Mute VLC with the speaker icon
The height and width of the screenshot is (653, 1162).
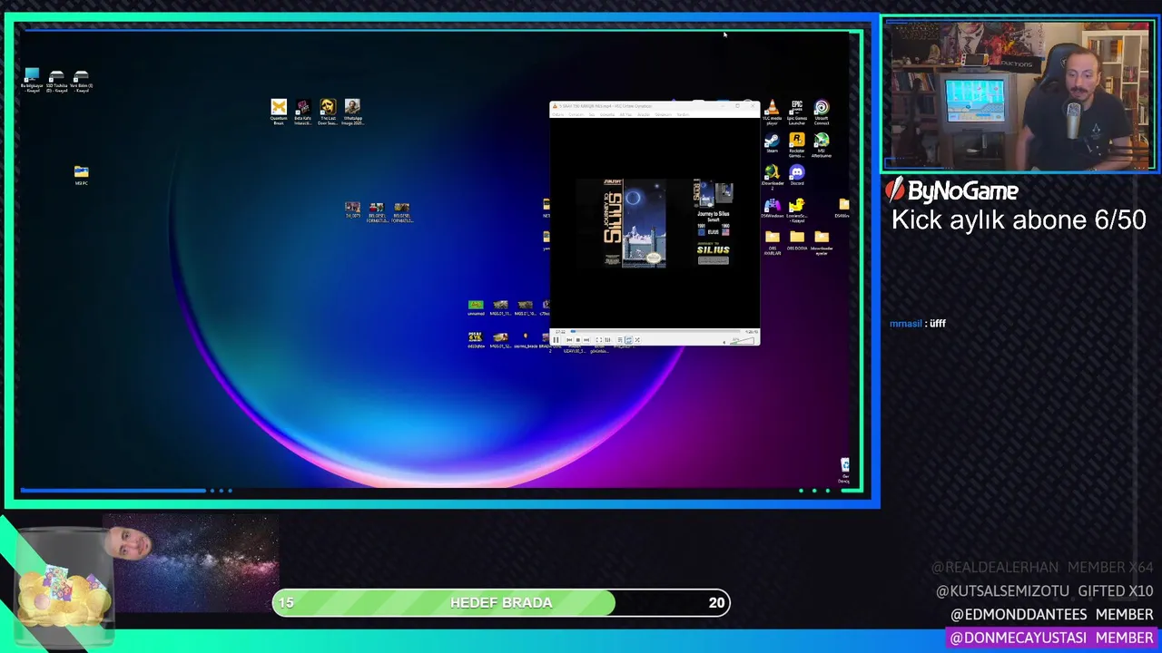[x=724, y=343]
